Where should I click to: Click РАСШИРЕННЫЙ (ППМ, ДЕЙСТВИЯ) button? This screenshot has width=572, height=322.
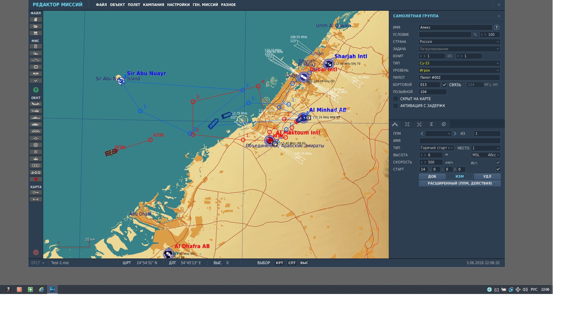click(x=460, y=183)
